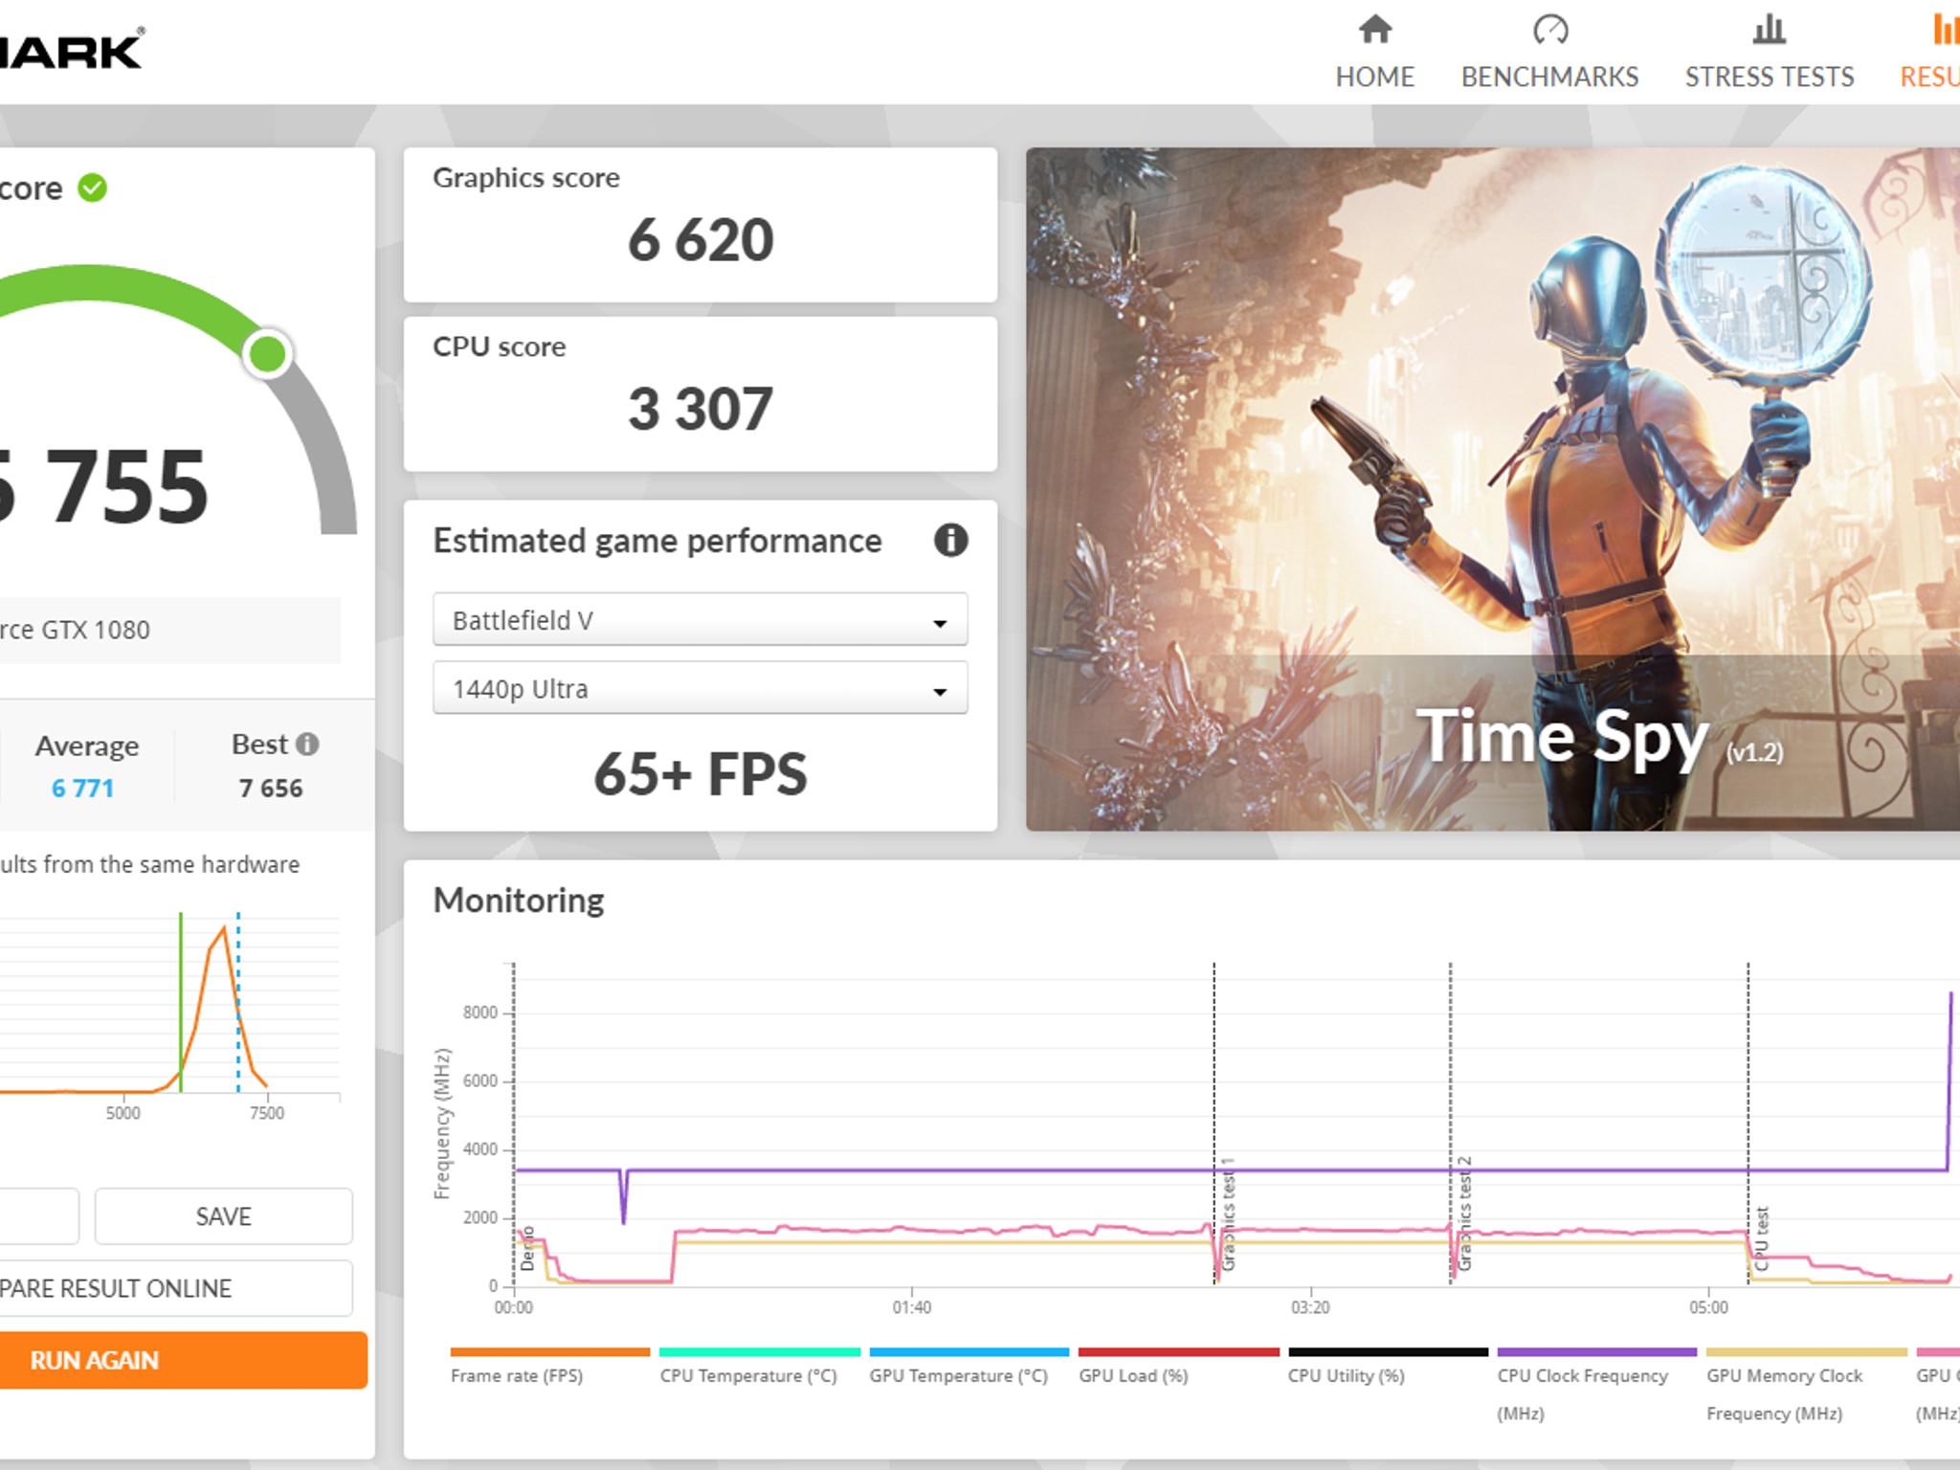Open Benchmarks via the gauge icon
The height and width of the screenshot is (1470, 1960).
1549,30
